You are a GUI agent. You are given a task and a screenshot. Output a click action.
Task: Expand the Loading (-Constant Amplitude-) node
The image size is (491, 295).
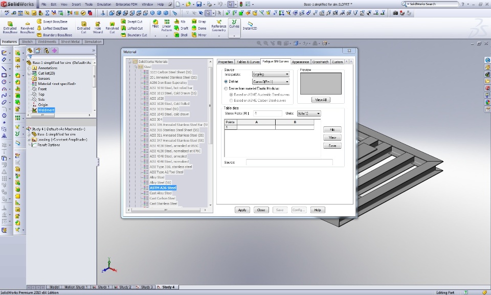pos(29,140)
